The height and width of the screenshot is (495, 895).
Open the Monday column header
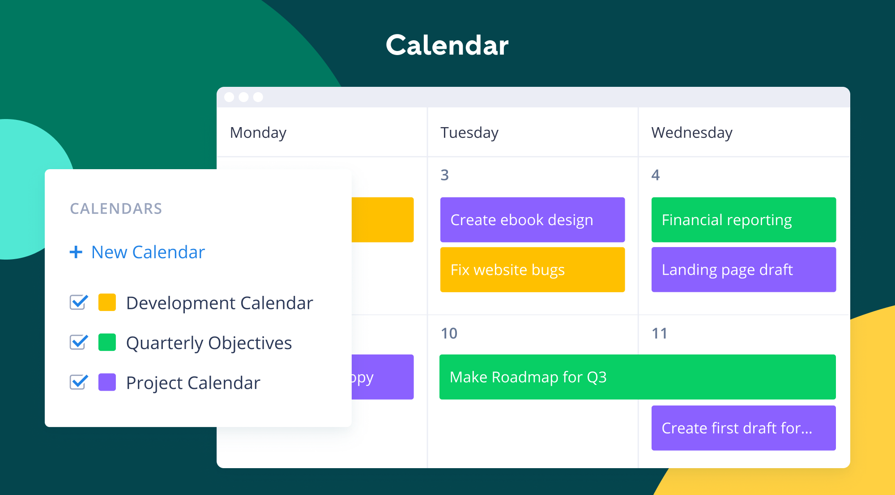(259, 135)
